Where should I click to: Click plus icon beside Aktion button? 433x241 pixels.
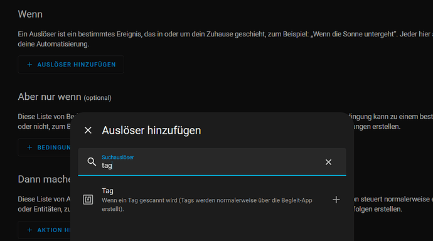tap(29, 230)
